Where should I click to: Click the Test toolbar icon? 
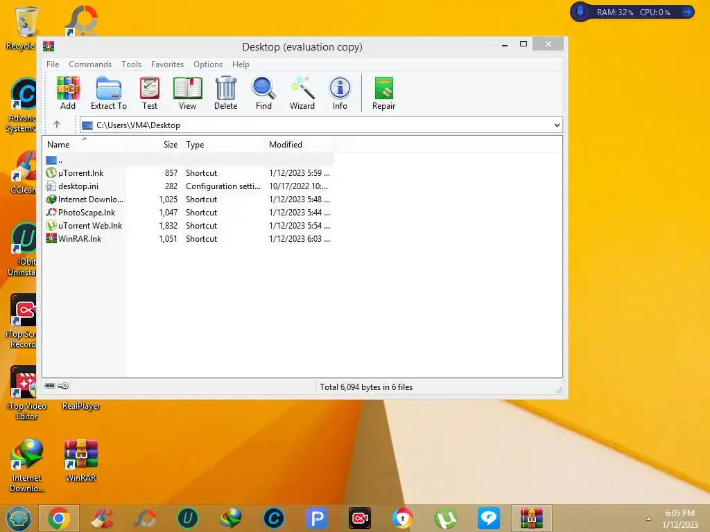150,93
